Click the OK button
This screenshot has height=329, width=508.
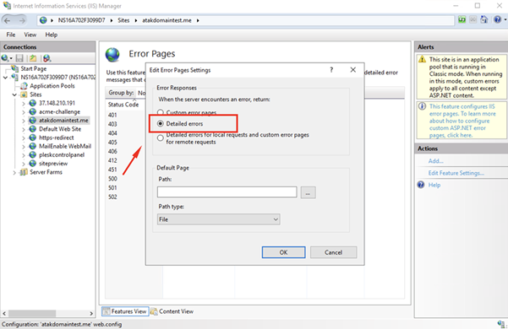pos(283,252)
